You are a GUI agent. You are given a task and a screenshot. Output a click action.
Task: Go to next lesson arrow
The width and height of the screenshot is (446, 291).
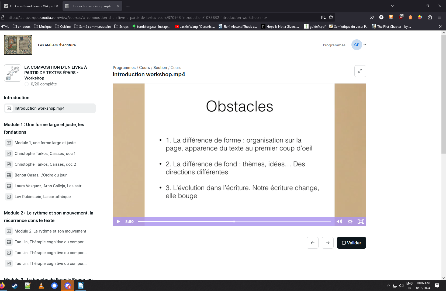pyautogui.click(x=328, y=243)
